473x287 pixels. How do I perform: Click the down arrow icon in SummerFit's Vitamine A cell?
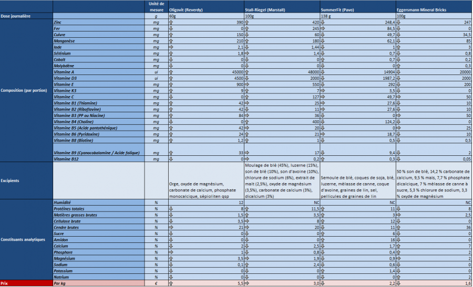click(323, 71)
